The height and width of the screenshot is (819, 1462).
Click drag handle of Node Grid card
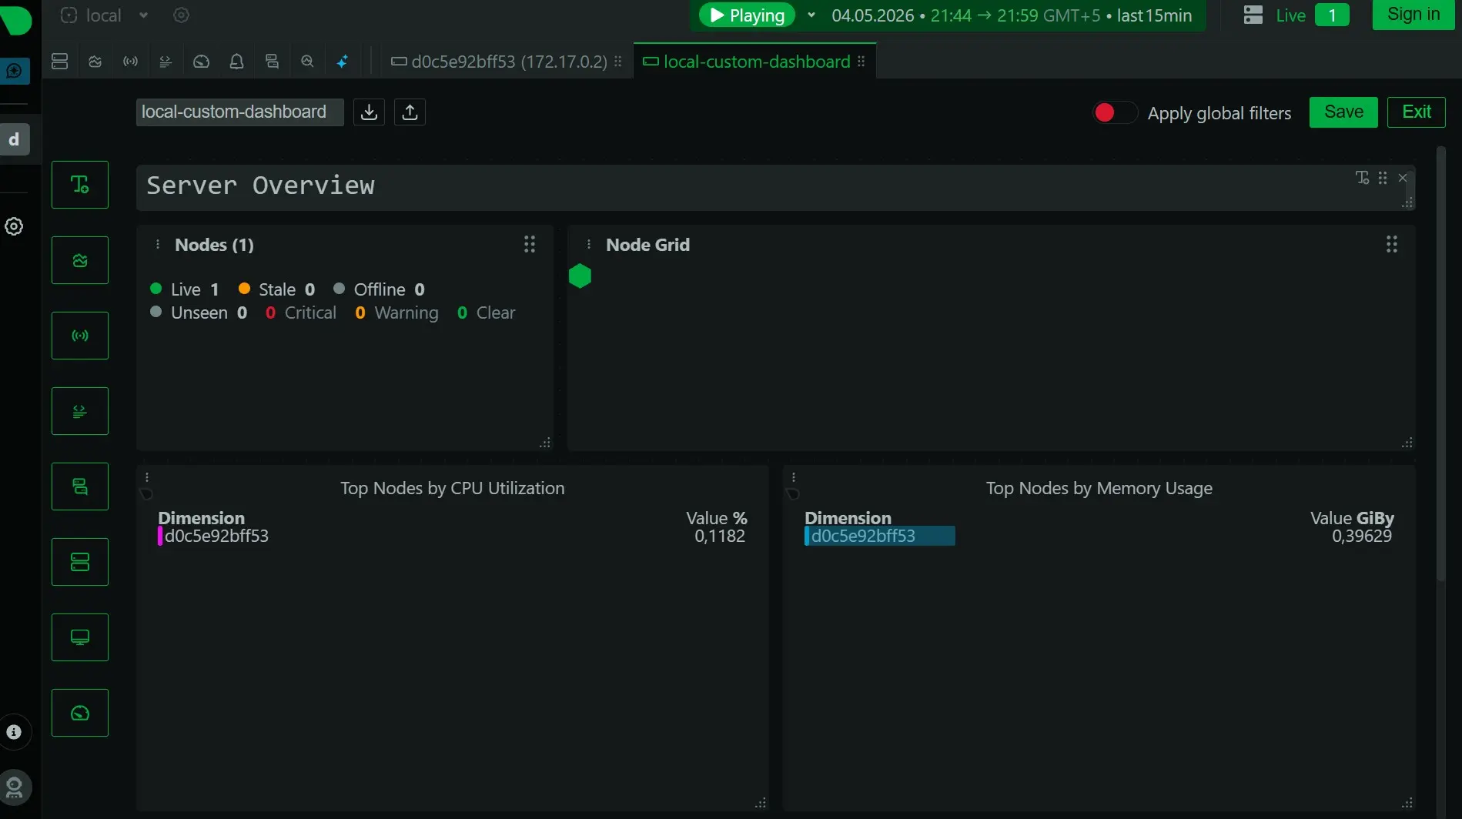pyautogui.click(x=1392, y=245)
